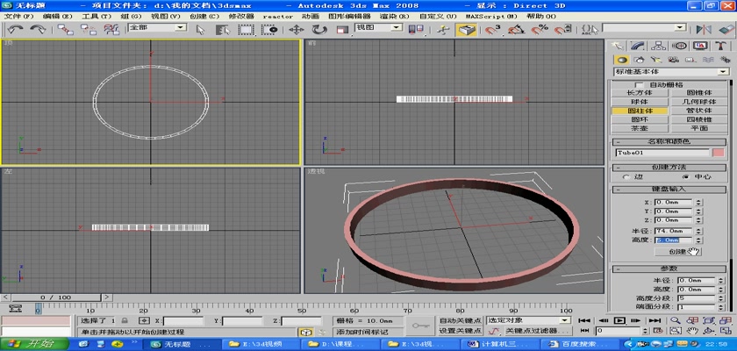
Task: Click the Rectangular Selection Region icon
Action: (246, 30)
